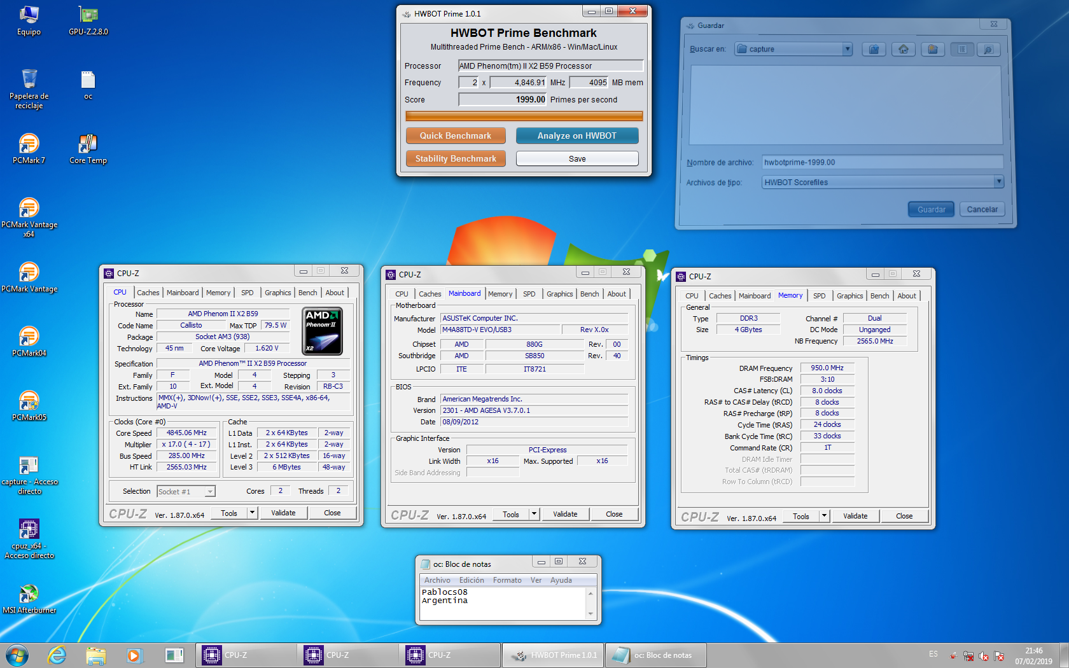Open the Archivo menu in Bloc de notas
Viewport: 1069px width, 668px height.
(x=437, y=580)
